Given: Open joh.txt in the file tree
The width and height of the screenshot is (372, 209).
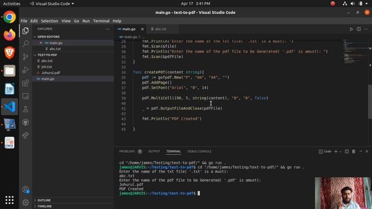Looking at the screenshot, I should 46,67.
